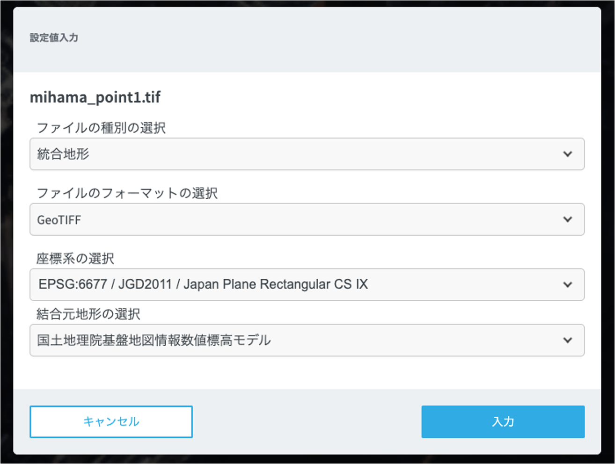Open the ファイルの種別 dropdown showing 統合地形
The image size is (615, 464).
tap(307, 154)
